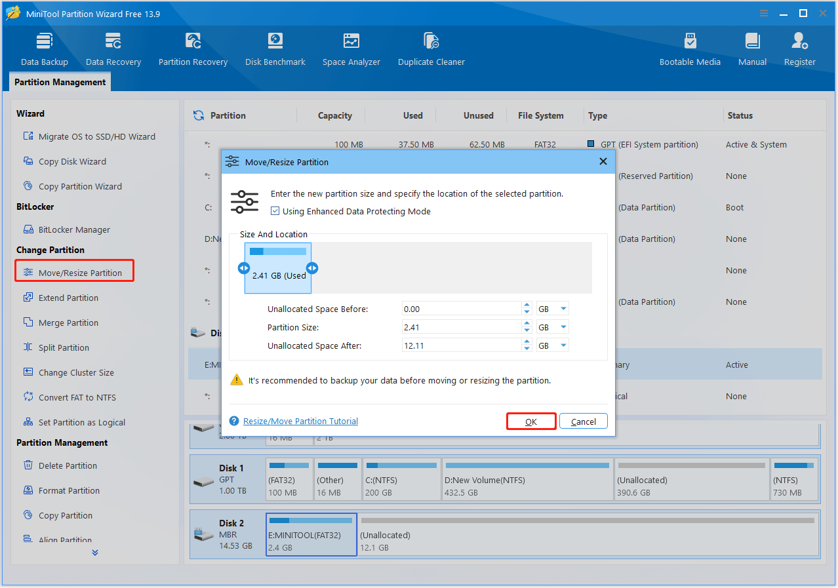Select C:(NTFS) 200 GB block on Disk 1
The height and width of the screenshot is (588, 838).
(x=401, y=480)
